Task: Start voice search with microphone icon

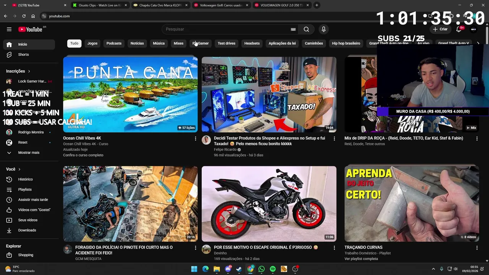Action: coord(324,29)
